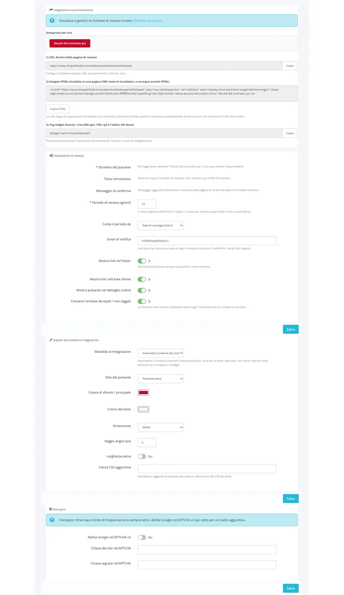Click the share arrow icon beside Integrazione e posizionamento
Image resolution: width=344 pixels, height=595 pixels.
pos(51,10)
